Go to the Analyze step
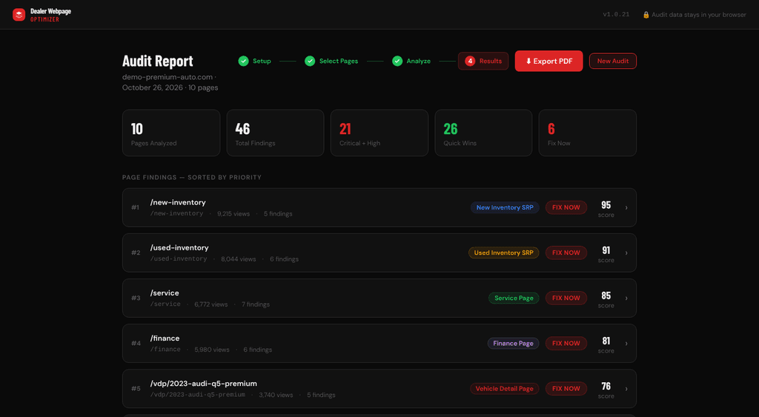 (411, 61)
